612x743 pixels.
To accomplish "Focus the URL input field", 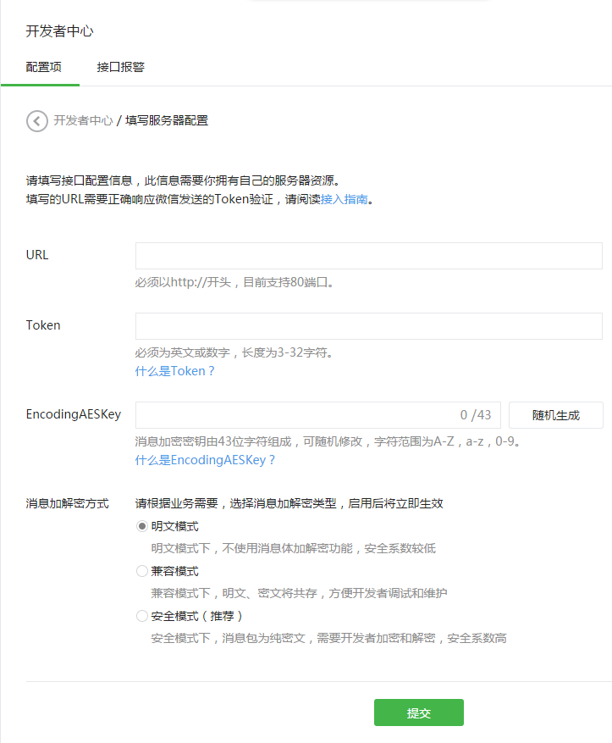I will coord(368,256).
